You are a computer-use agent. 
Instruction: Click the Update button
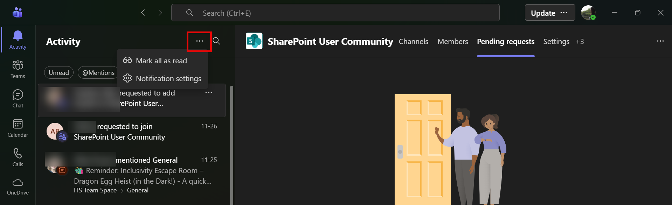550,13
